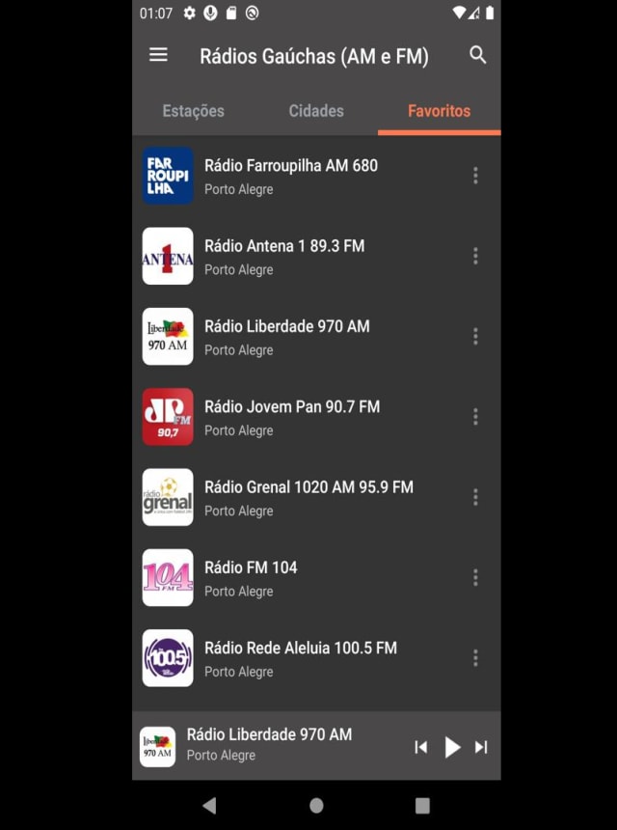The image size is (617, 830).
Task: Play Rádio Jovem Pan 90.7 FM
Action: pos(316,417)
